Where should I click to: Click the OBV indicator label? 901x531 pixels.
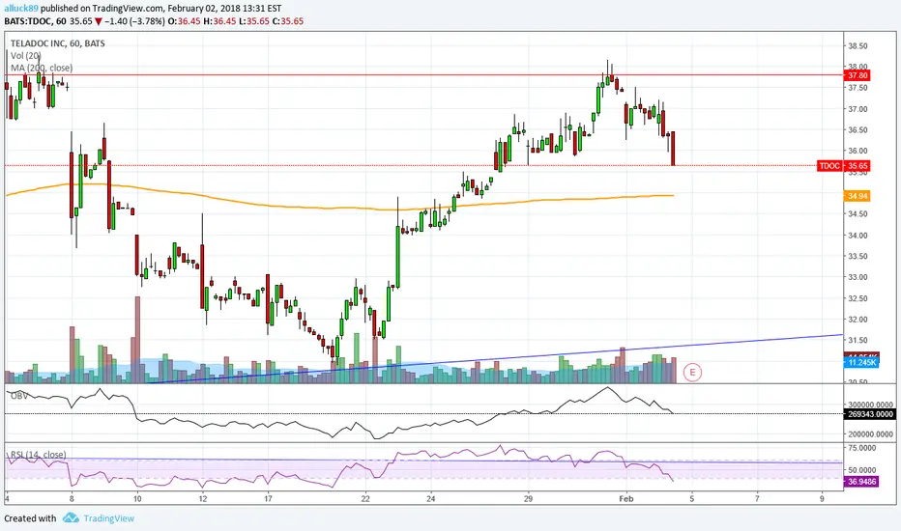pyautogui.click(x=19, y=396)
